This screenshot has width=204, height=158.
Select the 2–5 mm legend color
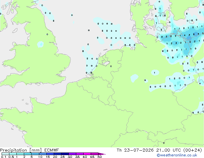28,154
